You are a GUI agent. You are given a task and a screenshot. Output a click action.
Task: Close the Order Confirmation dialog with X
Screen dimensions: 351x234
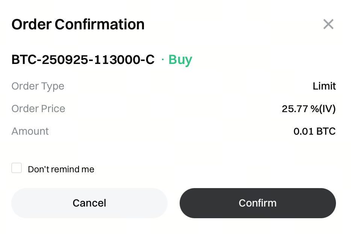pyautogui.click(x=328, y=24)
